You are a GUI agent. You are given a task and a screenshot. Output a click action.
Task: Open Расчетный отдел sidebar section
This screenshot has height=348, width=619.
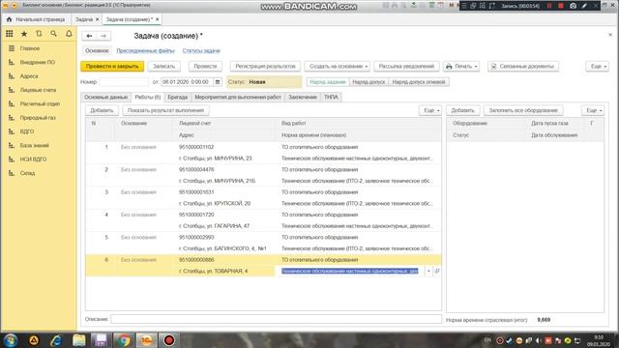point(40,103)
